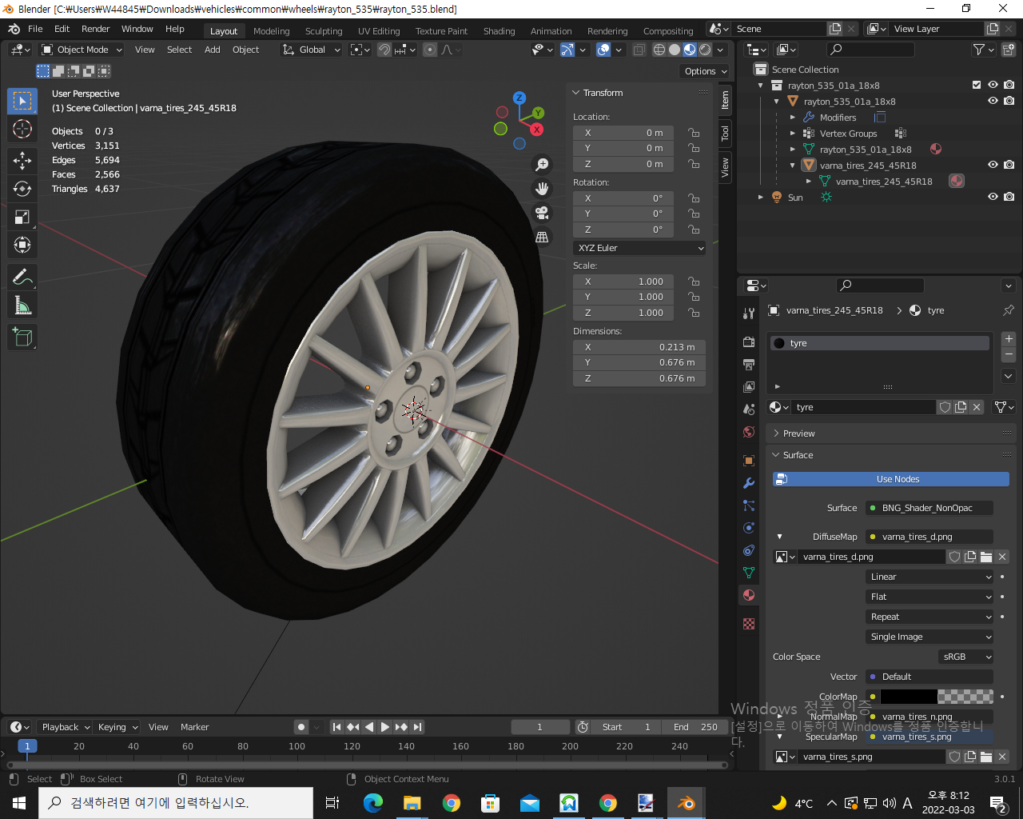1023x819 pixels.
Task: Collapse the Surface panel
Action: click(798, 455)
